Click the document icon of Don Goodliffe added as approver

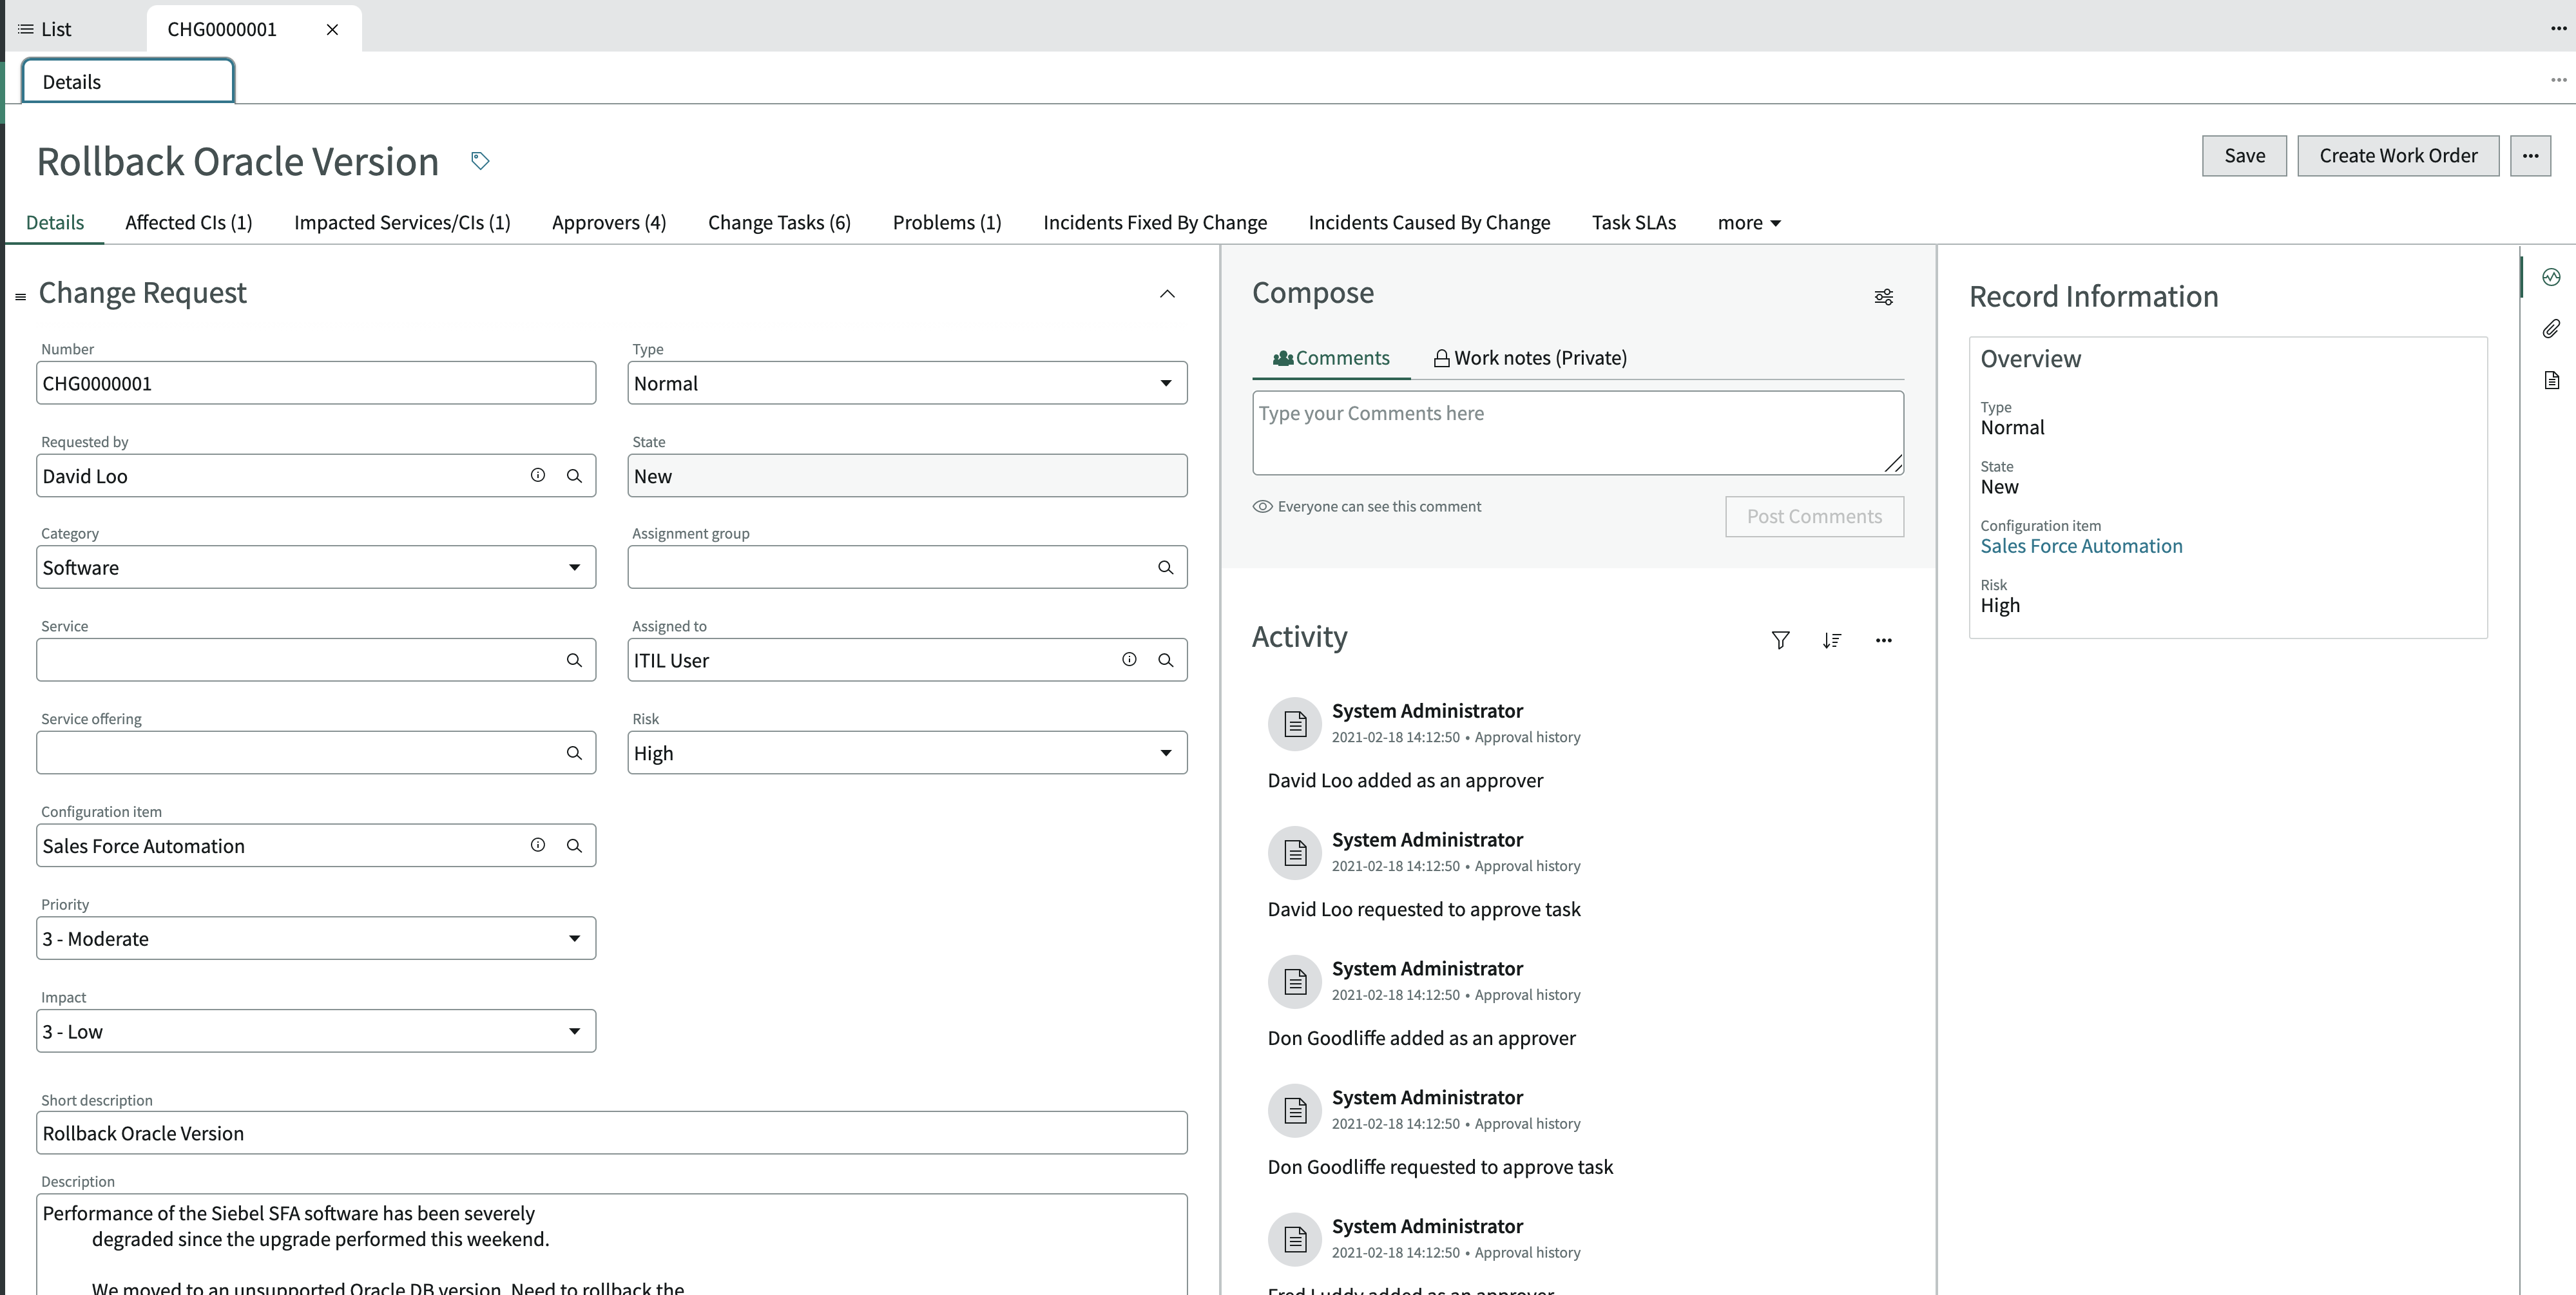pyautogui.click(x=1295, y=982)
